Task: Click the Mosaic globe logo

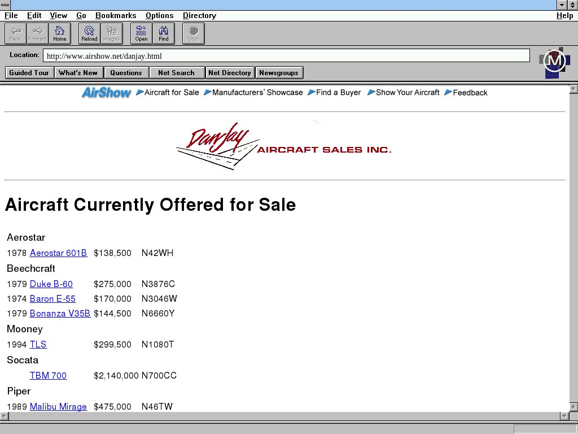Action: (x=554, y=62)
